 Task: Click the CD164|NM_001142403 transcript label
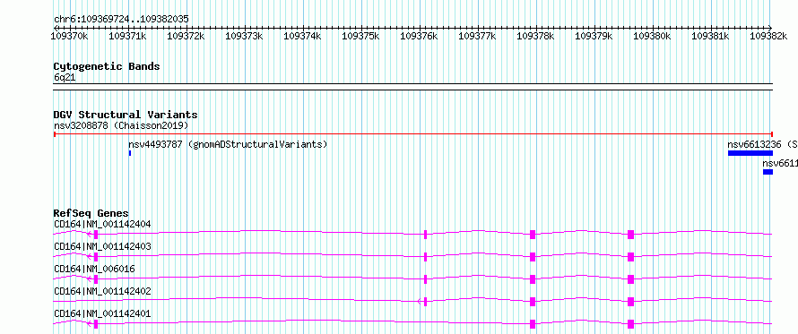102,246
